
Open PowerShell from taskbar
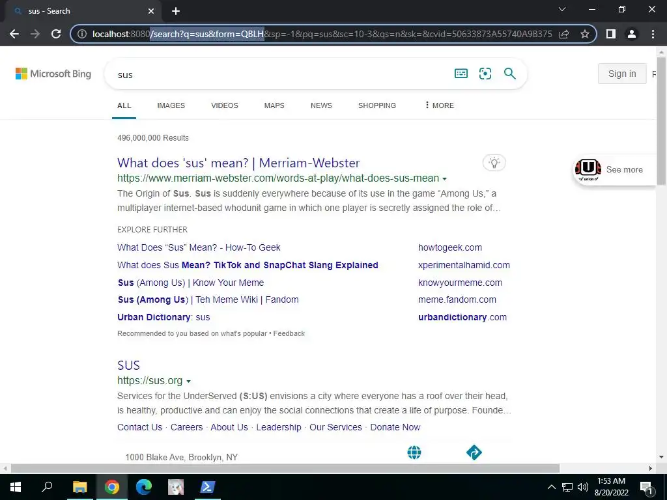click(x=207, y=487)
